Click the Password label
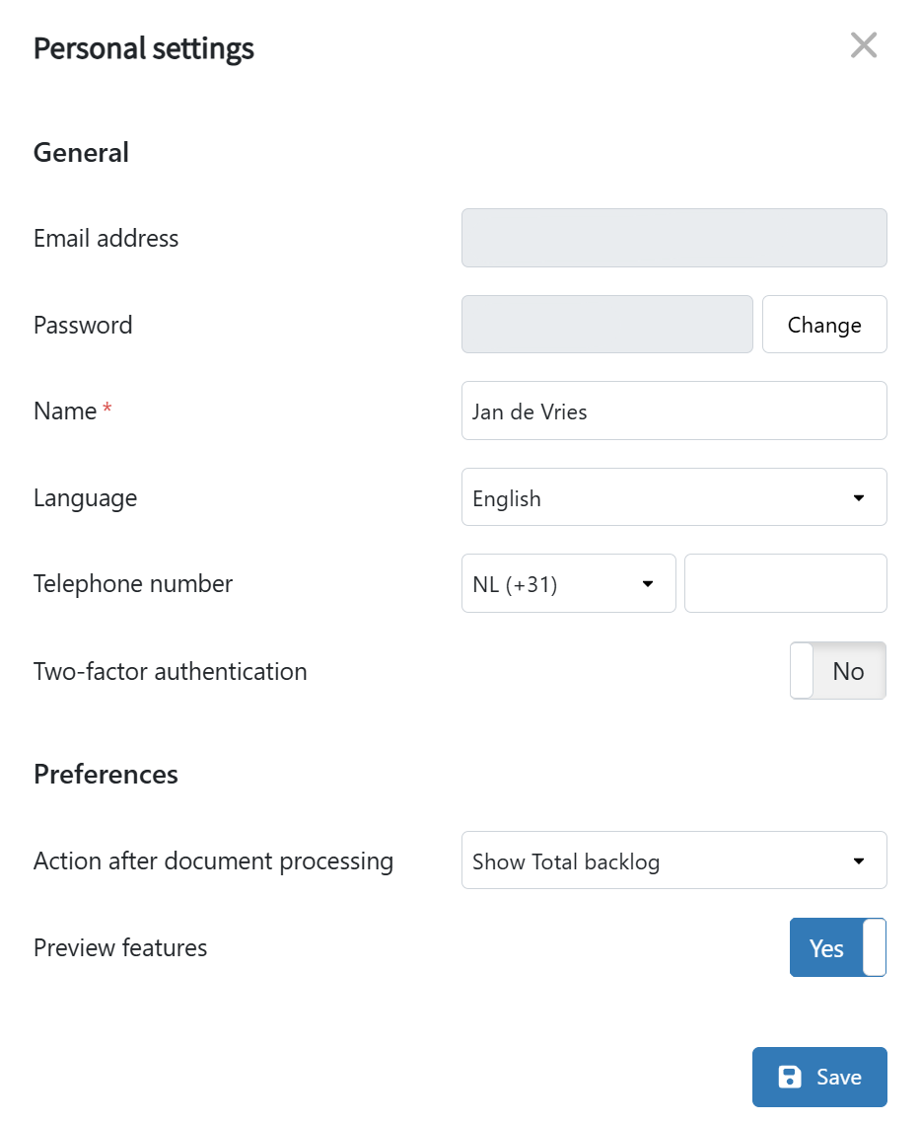Screen dimensions: 920x1122 click(83, 325)
